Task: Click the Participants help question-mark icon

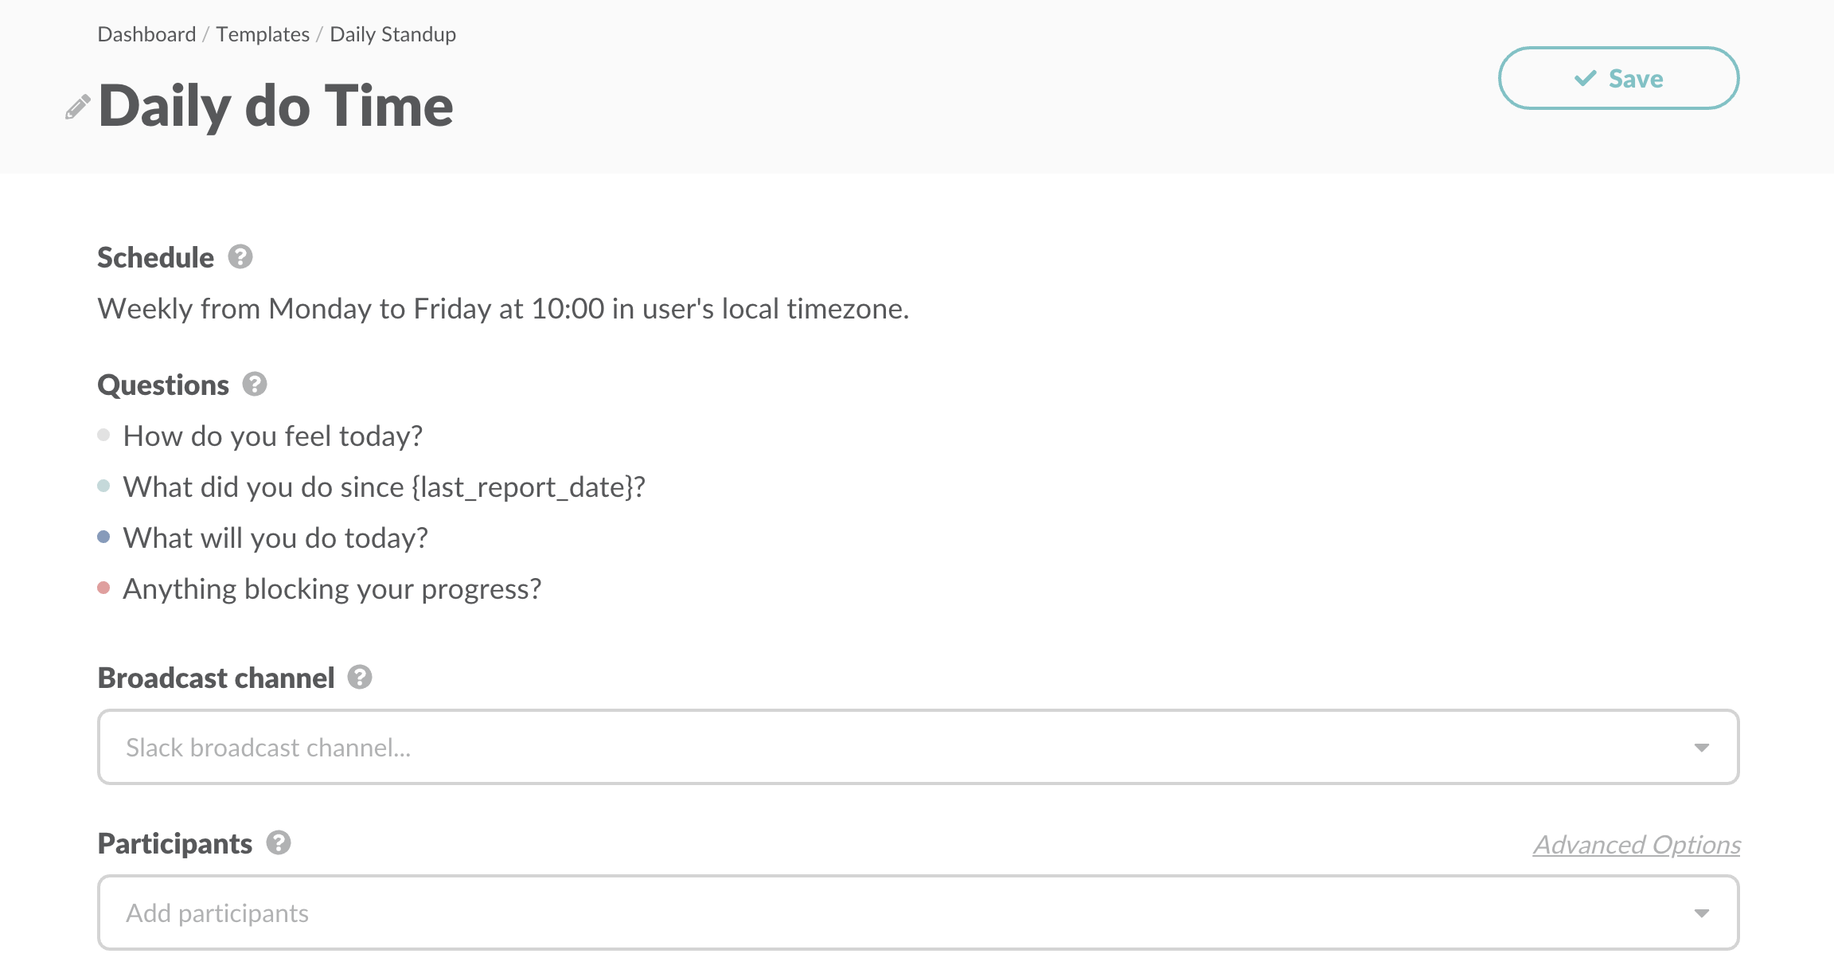Action: click(279, 843)
